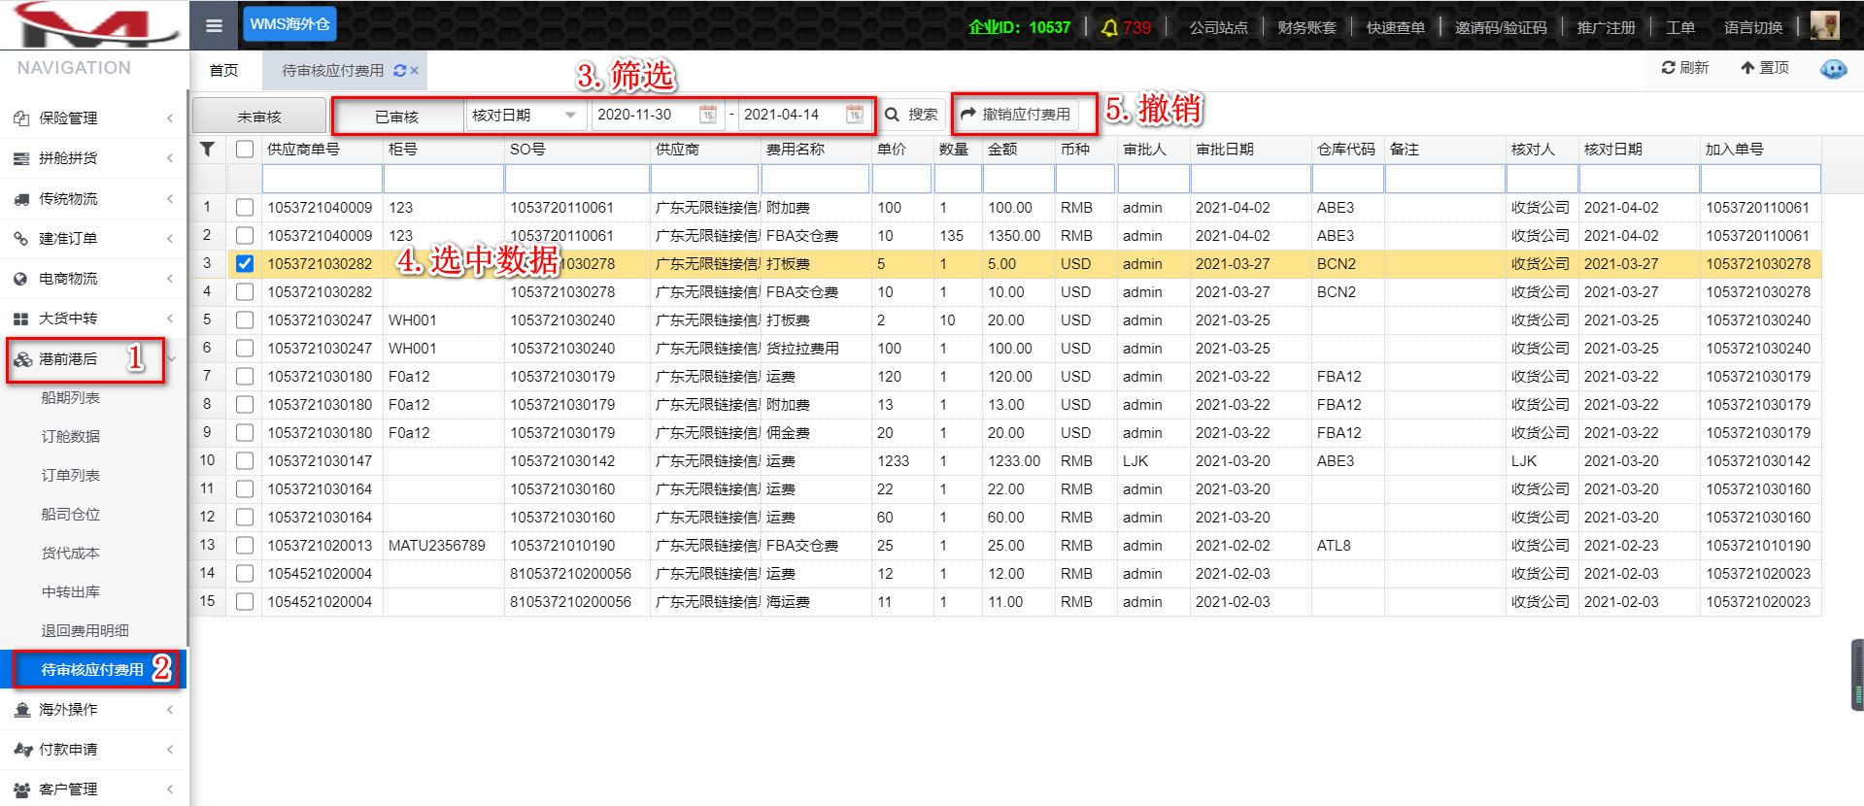The width and height of the screenshot is (1864, 806).
Task: Open the 核对日期 dropdown
Action: tap(525, 115)
